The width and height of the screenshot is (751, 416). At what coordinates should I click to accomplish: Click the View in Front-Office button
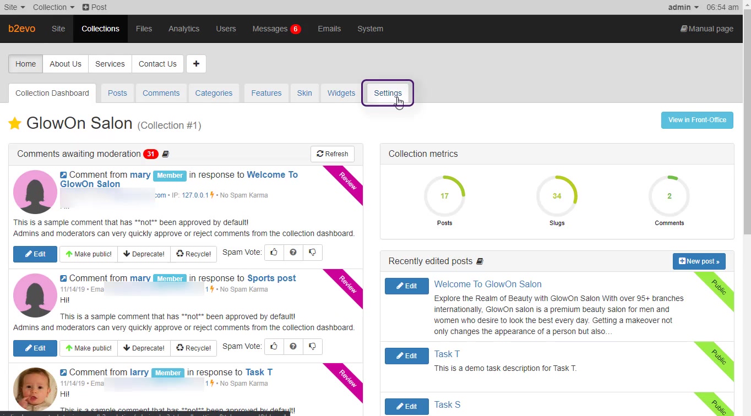point(697,120)
